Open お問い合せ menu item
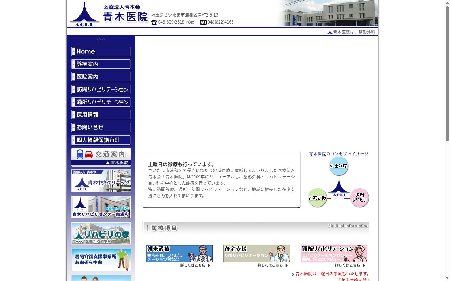The height and width of the screenshot is (281, 450). pos(101,128)
